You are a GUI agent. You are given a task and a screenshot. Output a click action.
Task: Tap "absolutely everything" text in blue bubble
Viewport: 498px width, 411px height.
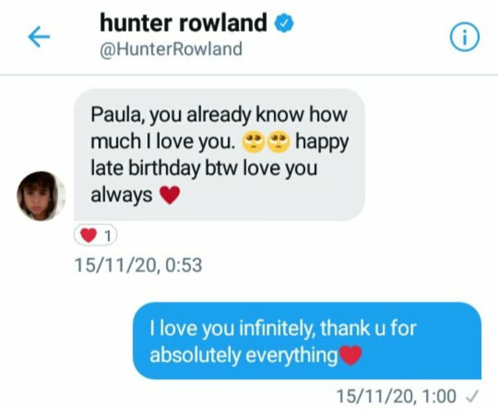tap(243, 356)
